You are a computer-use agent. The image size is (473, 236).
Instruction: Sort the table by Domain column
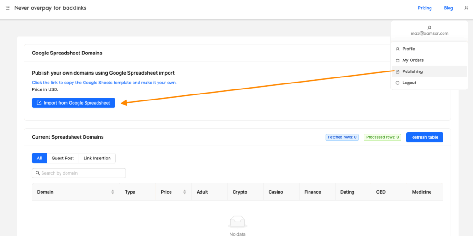[113, 192]
